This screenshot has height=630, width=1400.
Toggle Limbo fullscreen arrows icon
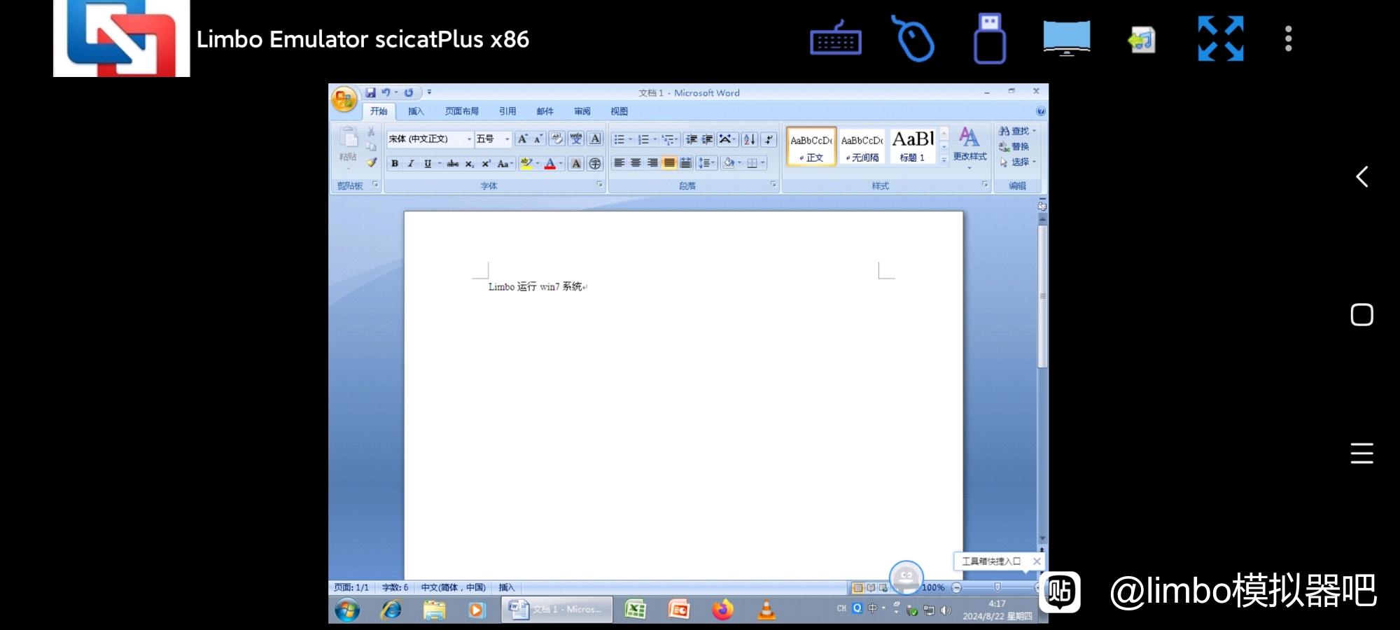1220,38
